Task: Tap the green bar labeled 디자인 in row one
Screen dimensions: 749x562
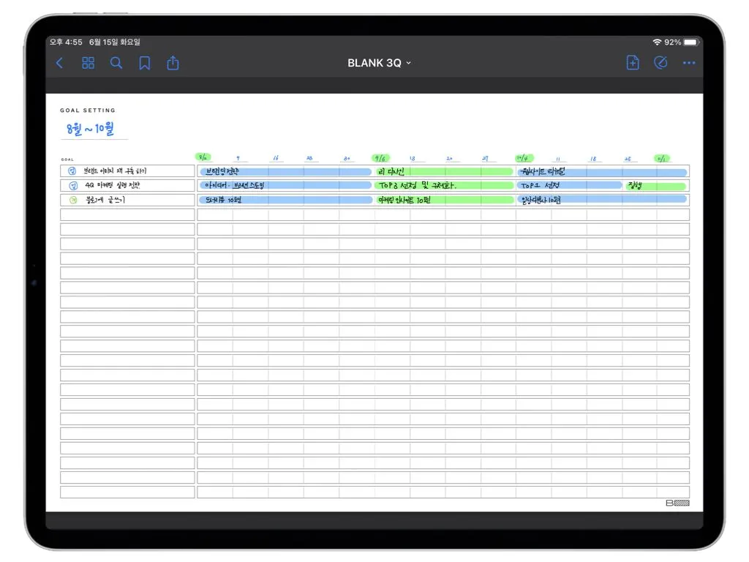Action: pos(444,171)
